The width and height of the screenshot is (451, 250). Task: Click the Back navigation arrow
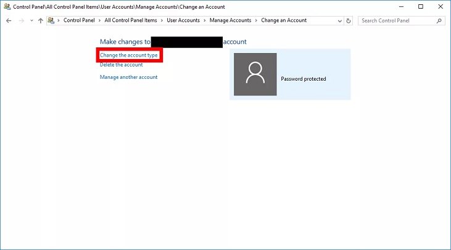tap(9, 20)
